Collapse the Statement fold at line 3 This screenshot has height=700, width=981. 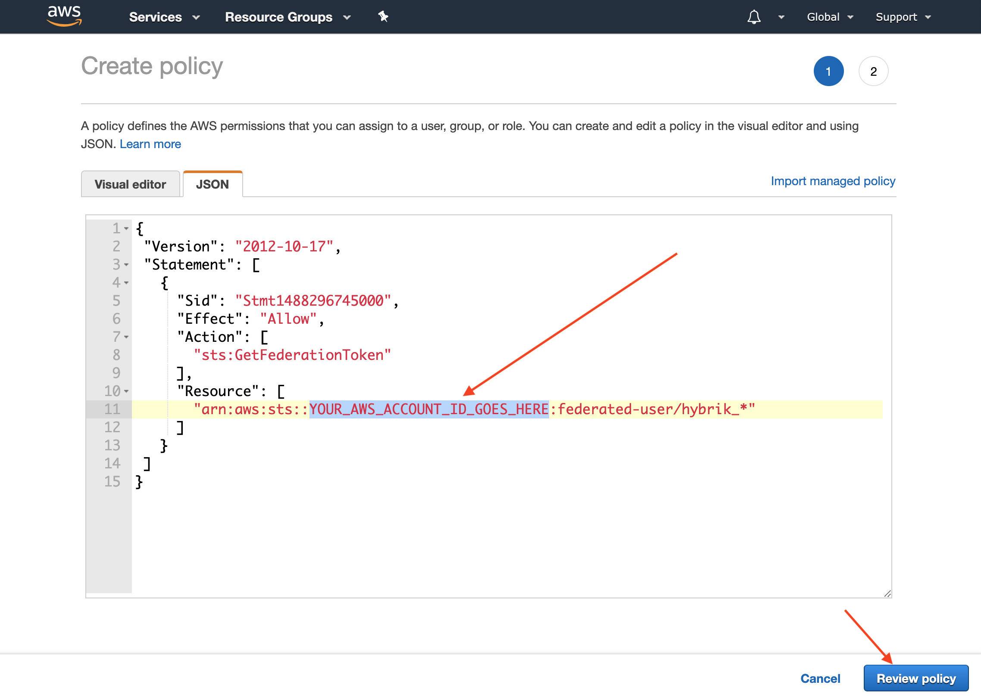126,265
